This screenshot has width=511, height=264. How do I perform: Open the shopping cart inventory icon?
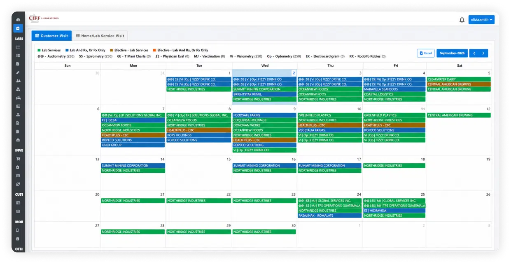coord(18,159)
